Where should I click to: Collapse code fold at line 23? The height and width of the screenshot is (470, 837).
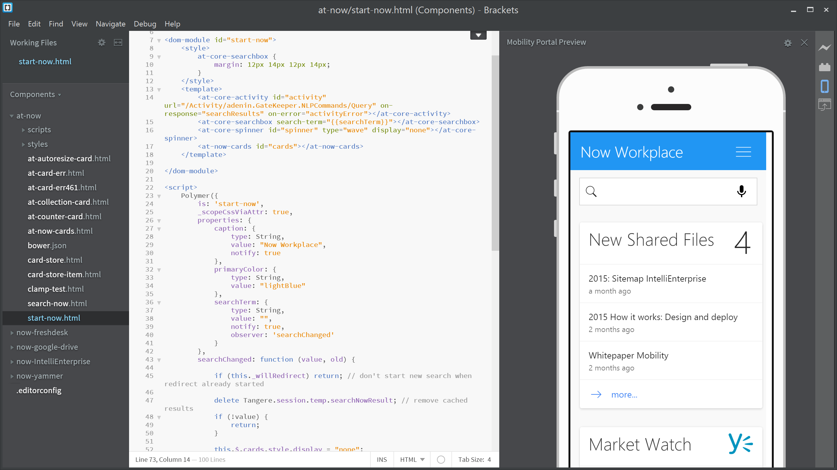pos(159,196)
